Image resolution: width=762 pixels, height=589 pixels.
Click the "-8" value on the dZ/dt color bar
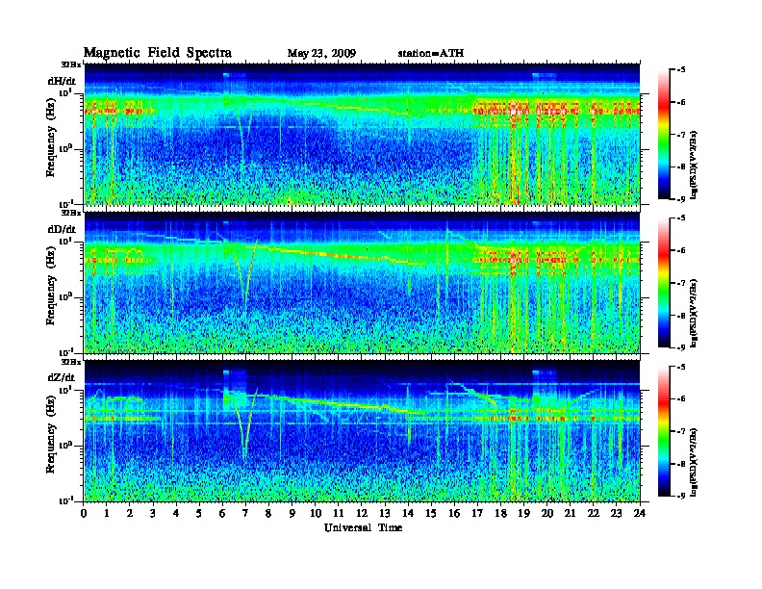tap(681, 464)
